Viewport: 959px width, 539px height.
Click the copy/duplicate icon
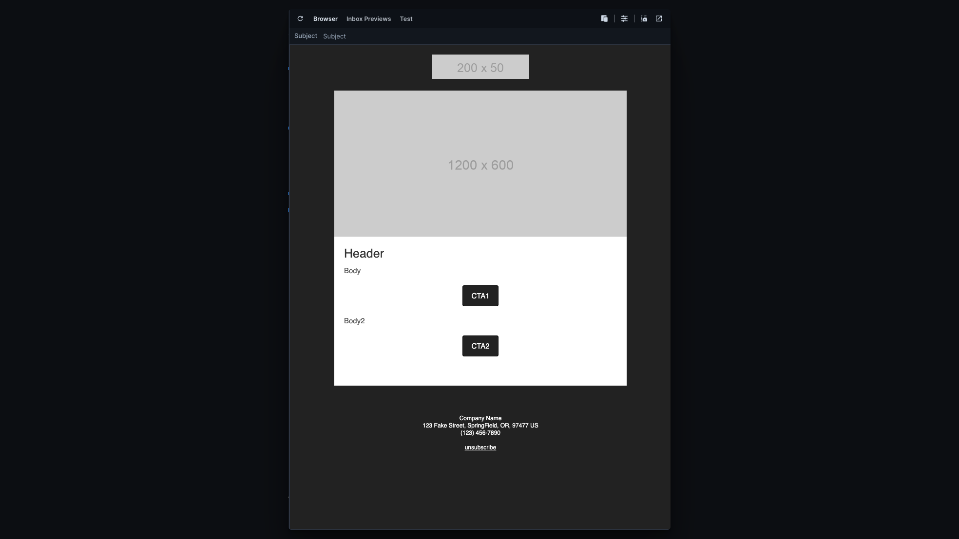point(604,18)
